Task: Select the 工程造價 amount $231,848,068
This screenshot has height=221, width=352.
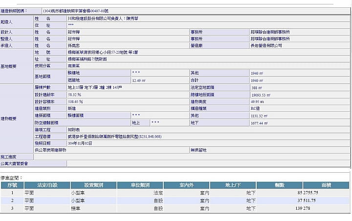Action: click(x=150, y=137)
